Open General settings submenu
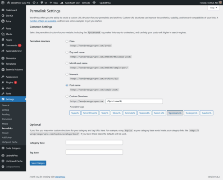 click(5, 105)
